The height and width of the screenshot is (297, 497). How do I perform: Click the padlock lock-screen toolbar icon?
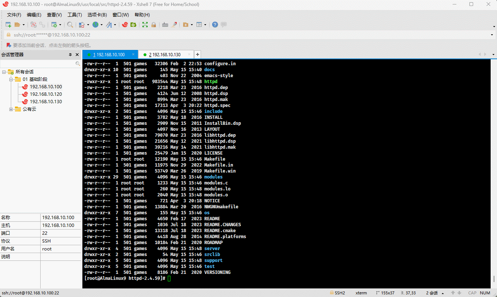click(153, 25)
